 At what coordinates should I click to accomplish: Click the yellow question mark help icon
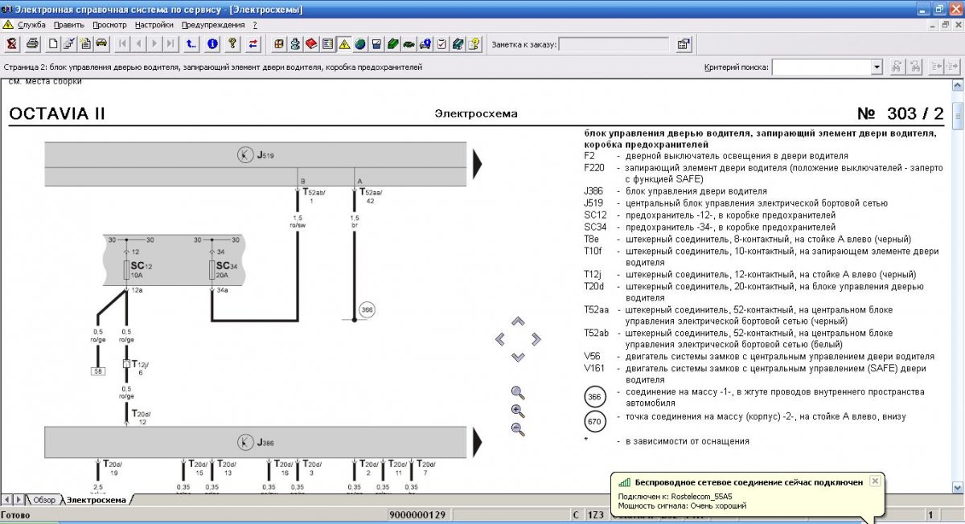[x=232, y=43]
